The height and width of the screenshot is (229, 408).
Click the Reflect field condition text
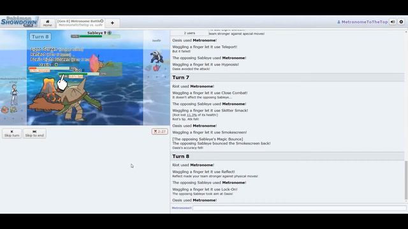coord(51,55)
